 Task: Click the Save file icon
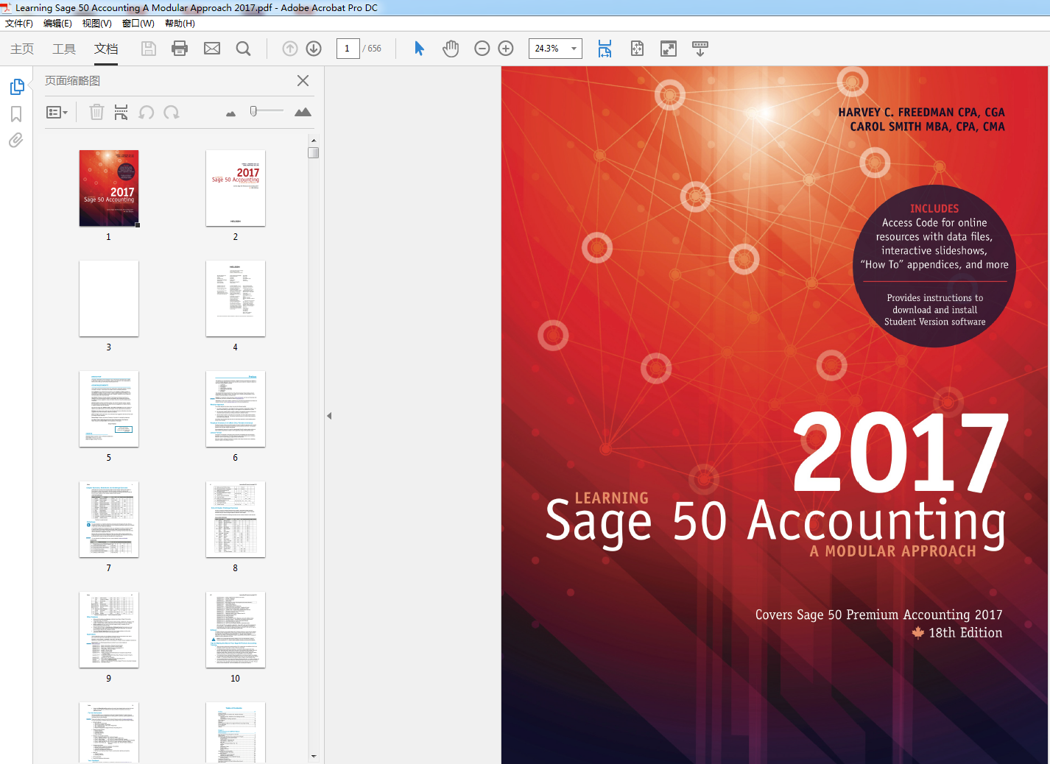[x=149, y=49]
